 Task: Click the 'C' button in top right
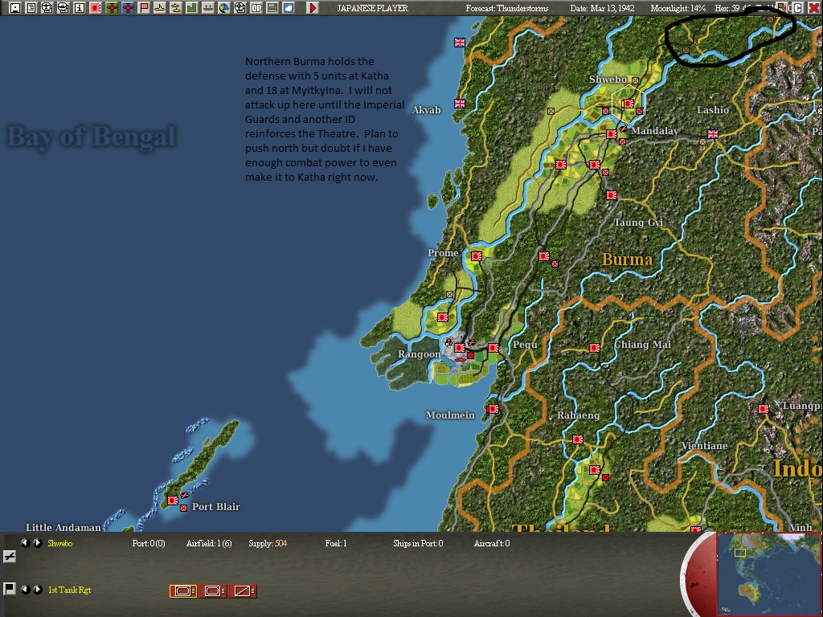click(x=797, y=8)
